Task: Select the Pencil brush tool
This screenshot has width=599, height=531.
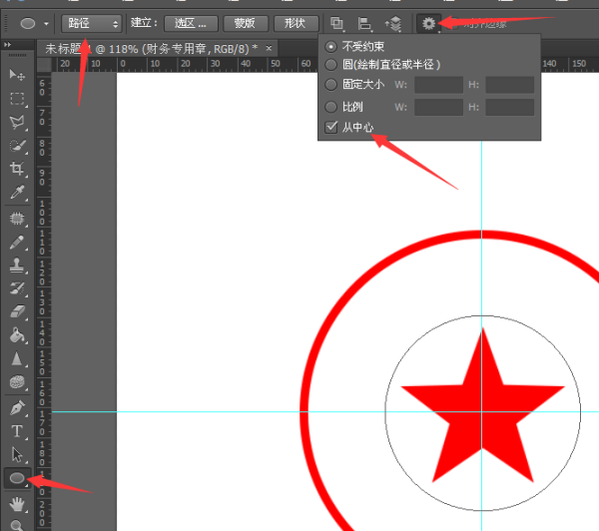Action: point(17,243)
